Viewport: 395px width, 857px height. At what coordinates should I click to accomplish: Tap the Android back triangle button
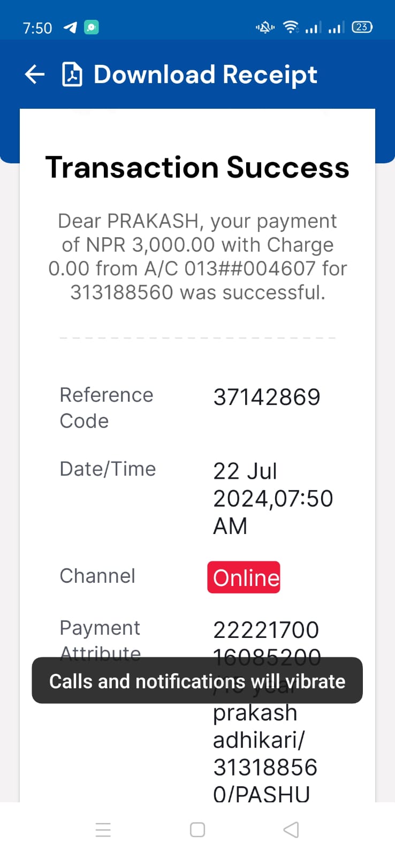tap(291, 830)
